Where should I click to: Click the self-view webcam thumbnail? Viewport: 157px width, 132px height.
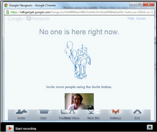(x=79, y=101)
